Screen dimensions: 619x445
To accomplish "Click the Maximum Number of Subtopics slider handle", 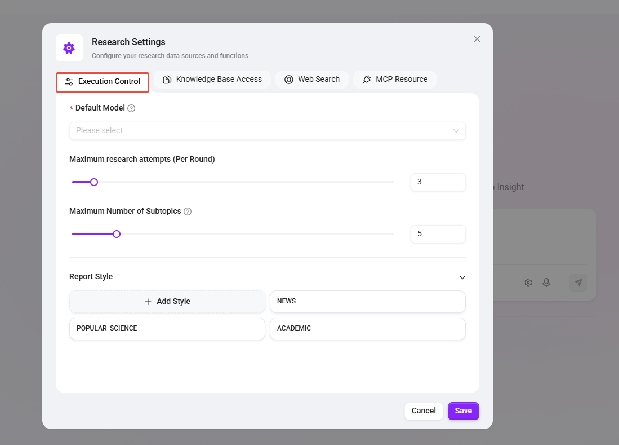I will point(117,234).
